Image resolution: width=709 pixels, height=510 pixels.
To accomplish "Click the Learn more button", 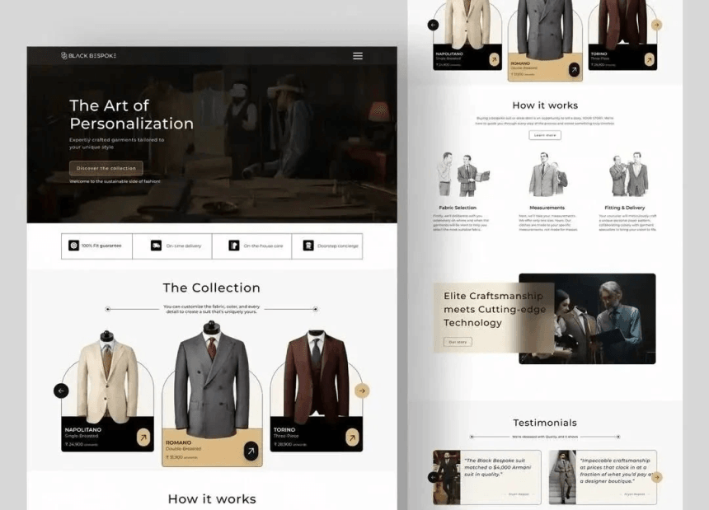I will click(x=544, y=135).
